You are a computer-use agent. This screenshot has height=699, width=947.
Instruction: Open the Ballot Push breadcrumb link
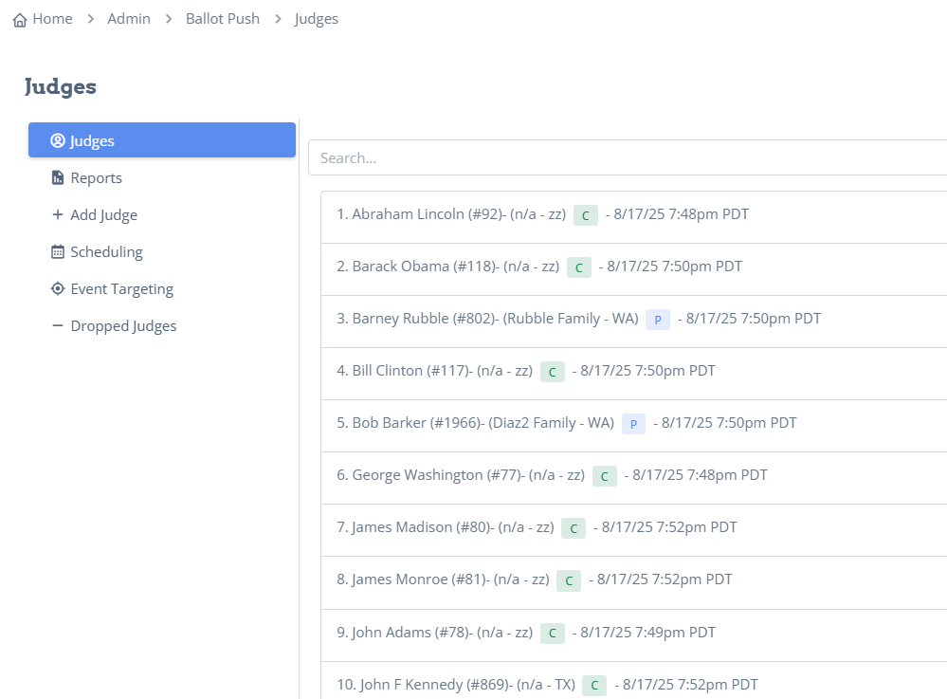coord(222,19)
